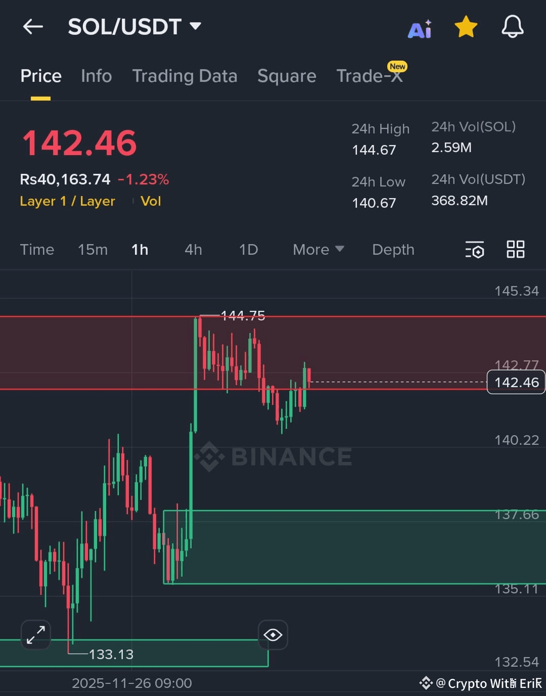546x696 pixels.
Task: Open the Depth chart view
Action: click(x=393, y=250)
